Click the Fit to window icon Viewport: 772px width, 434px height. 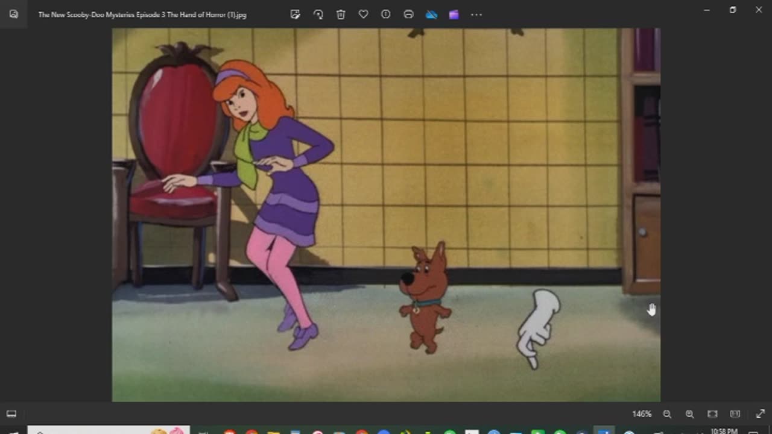click(712, 414)
